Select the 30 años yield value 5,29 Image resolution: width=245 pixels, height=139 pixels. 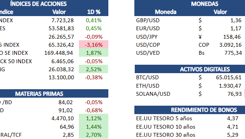point(233,135)
